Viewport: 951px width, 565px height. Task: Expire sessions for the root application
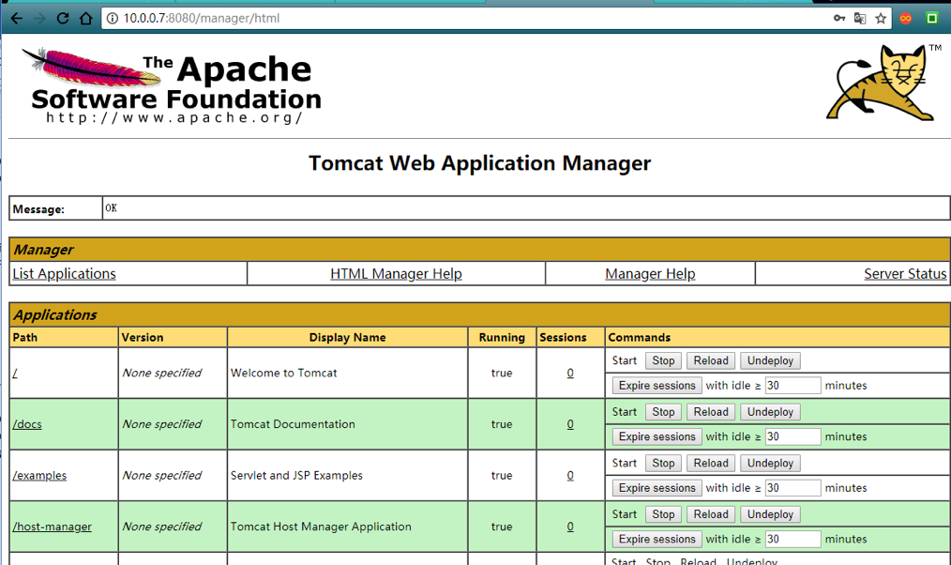pyautogui.click(x=657, y=386)
